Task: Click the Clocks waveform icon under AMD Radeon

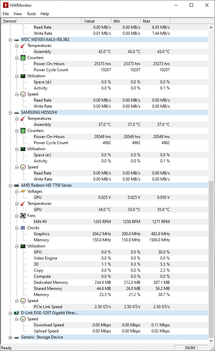Action: [23, 228]
